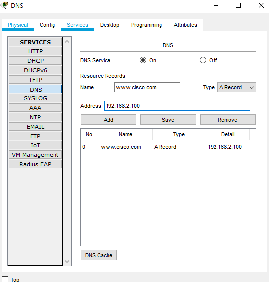Minimize the DNS window
The height and width of the screenshot is (282, 269).
coord(216,5)
